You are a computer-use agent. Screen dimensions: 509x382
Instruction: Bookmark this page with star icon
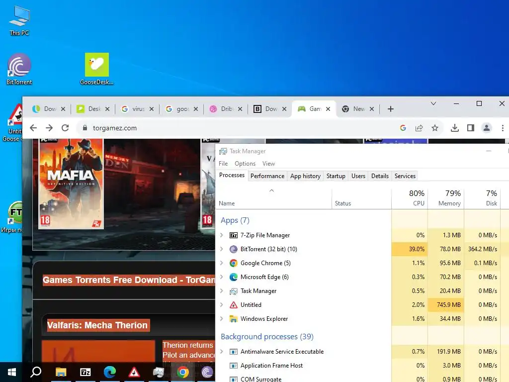click(435, 128)
